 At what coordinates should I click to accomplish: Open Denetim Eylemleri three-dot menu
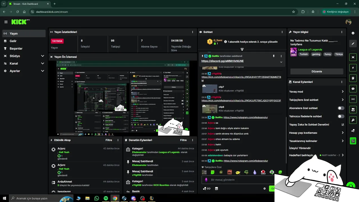[192, 140]
